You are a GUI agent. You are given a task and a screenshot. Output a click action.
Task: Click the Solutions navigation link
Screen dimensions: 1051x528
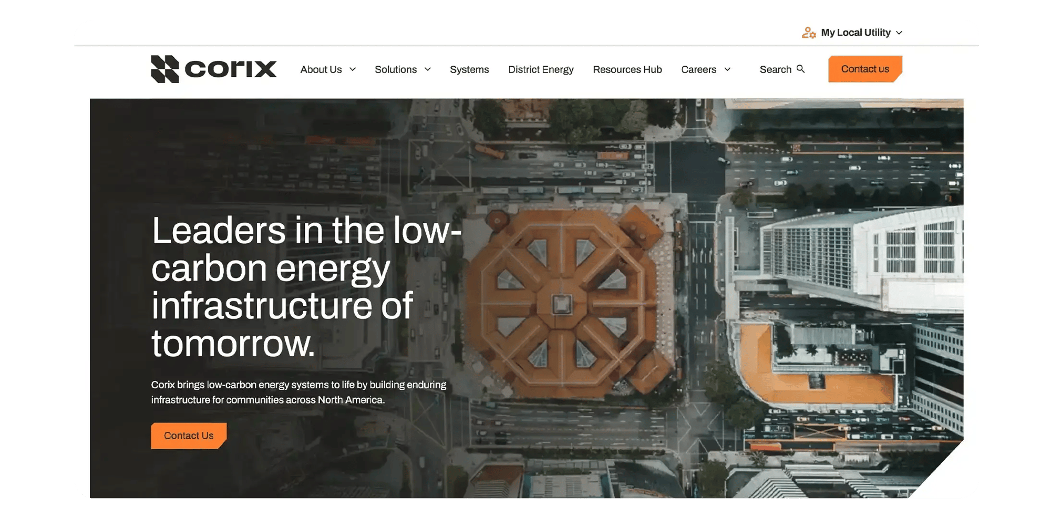pos(395,69)
